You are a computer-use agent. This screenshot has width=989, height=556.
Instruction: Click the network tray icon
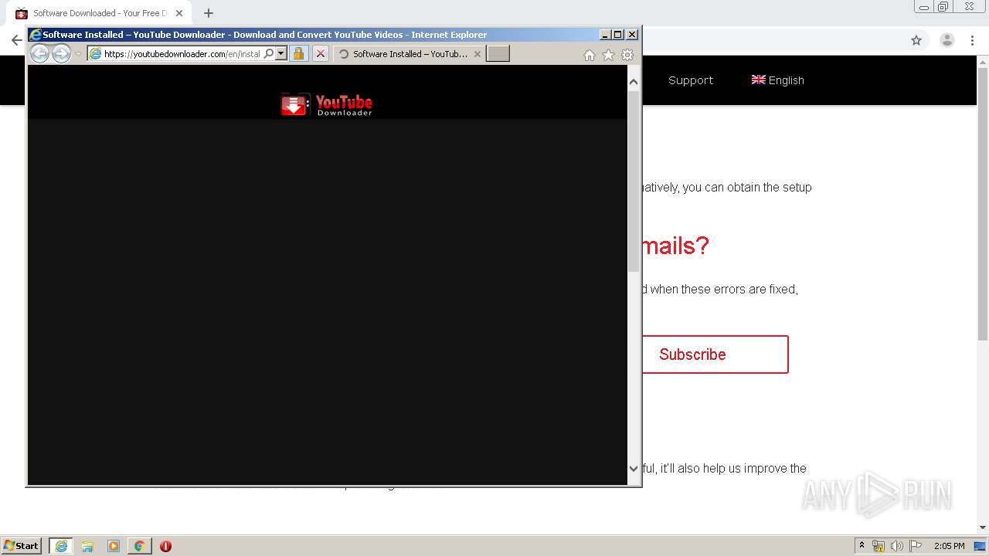[x=879, y=546]
